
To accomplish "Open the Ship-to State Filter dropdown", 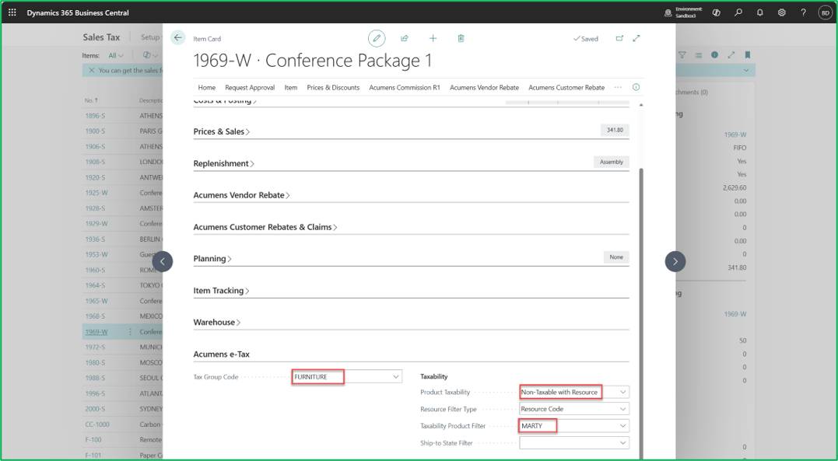I will 622,443.
